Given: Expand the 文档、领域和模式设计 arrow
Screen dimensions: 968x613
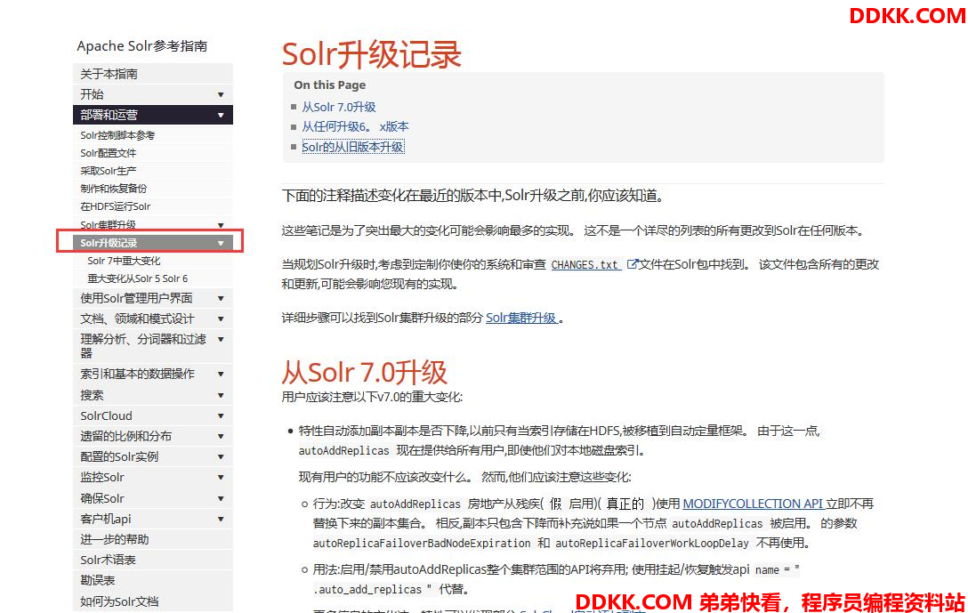Looking at the screenshot, I should (x=221, y=319).
